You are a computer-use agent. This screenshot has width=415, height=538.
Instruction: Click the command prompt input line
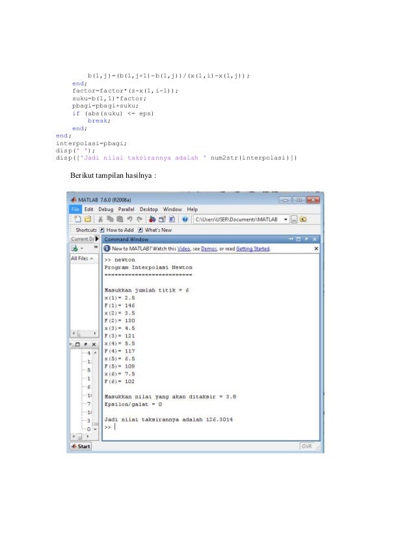coord(211,427)
